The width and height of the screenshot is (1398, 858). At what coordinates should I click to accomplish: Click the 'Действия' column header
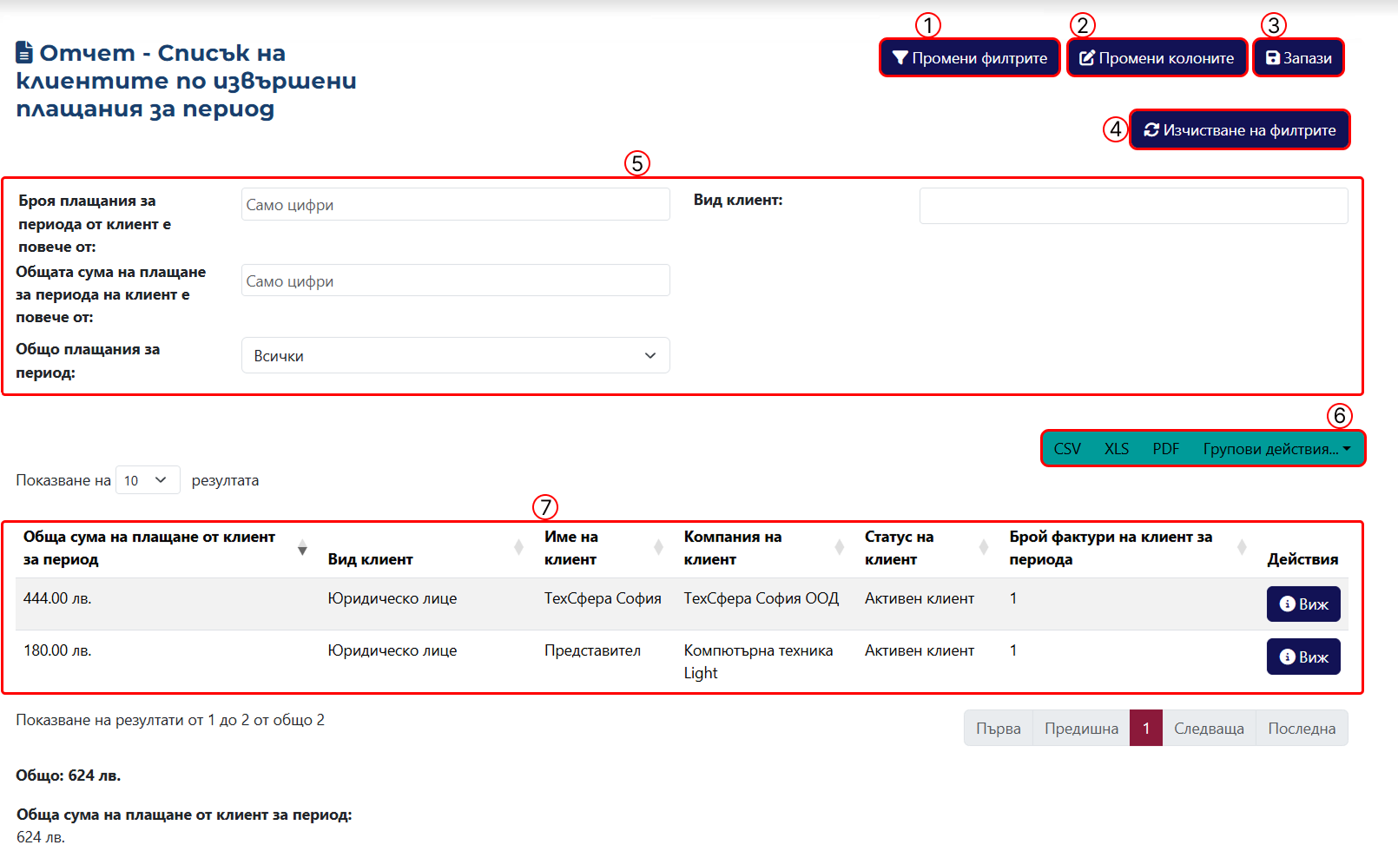click(1302, 559)
